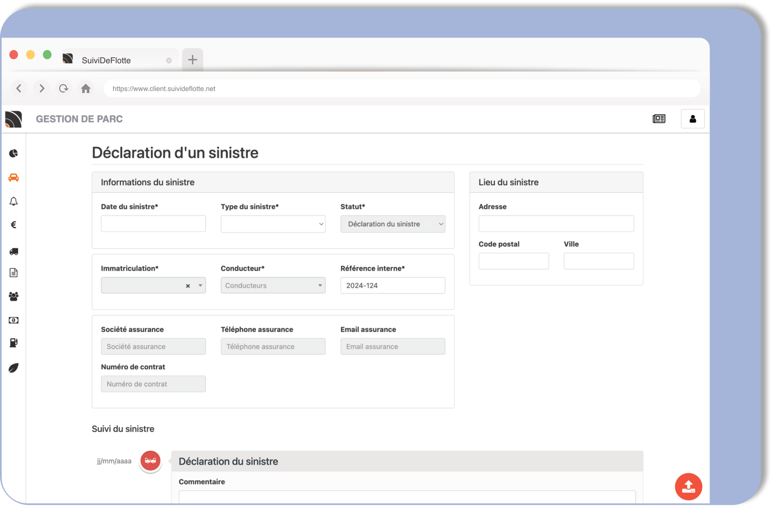Image resolution: width=772 pixels, height=507 pixels.
Task: Click the GESTION DE PARC title
Action: (79, 119)
